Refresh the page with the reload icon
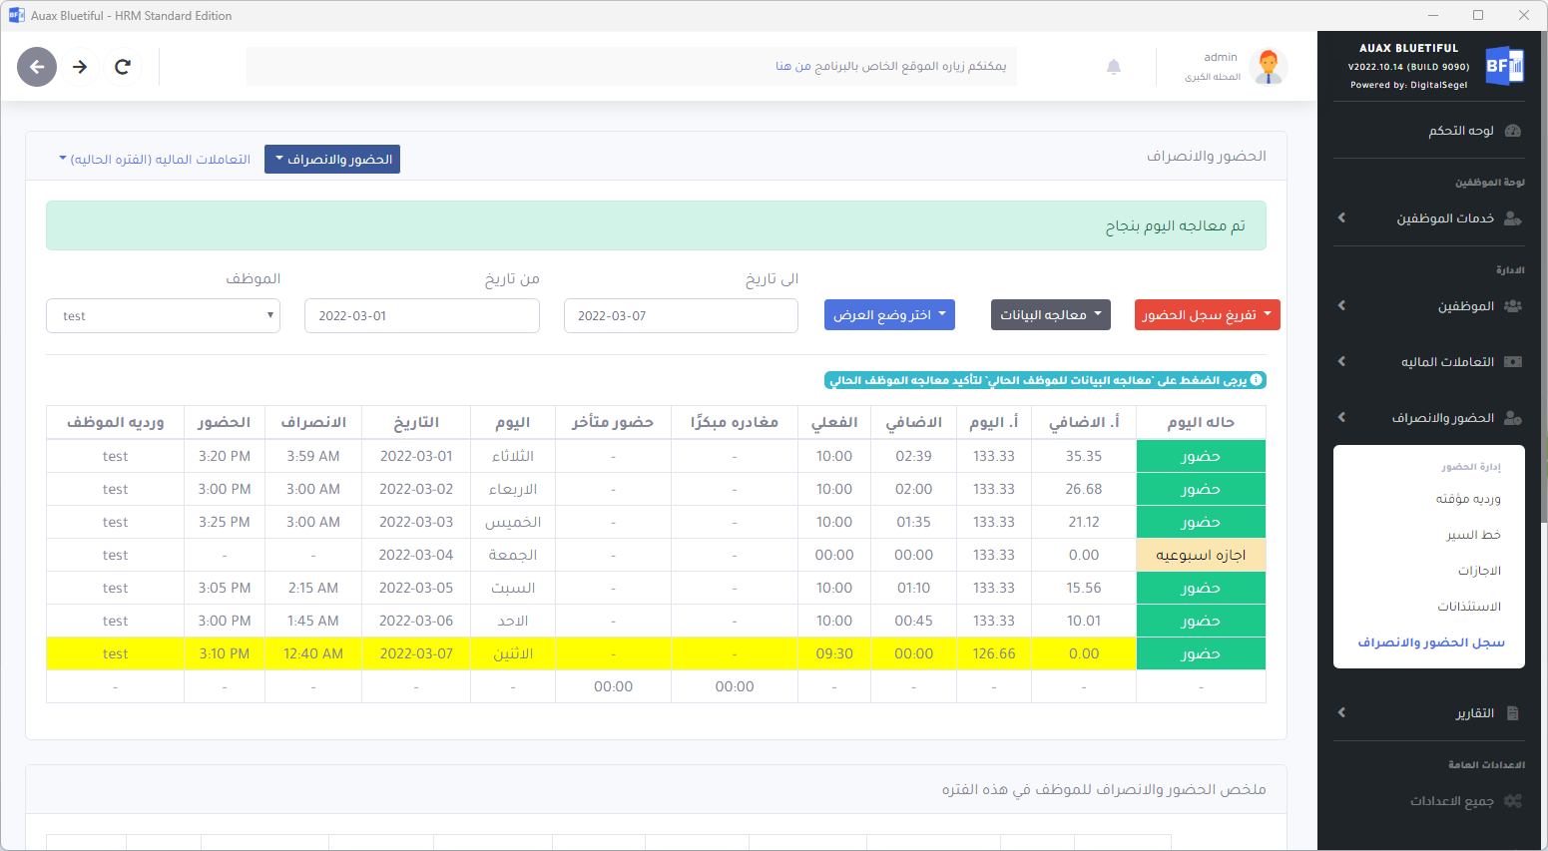The image size is (1548, 851). click(x=123, y=66)
